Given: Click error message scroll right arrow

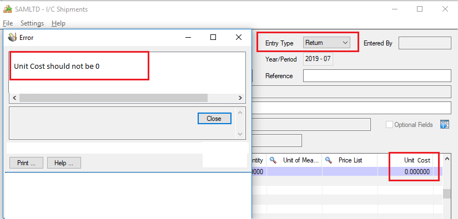Looking at the screenshot, I should click(x=240, y=98).
